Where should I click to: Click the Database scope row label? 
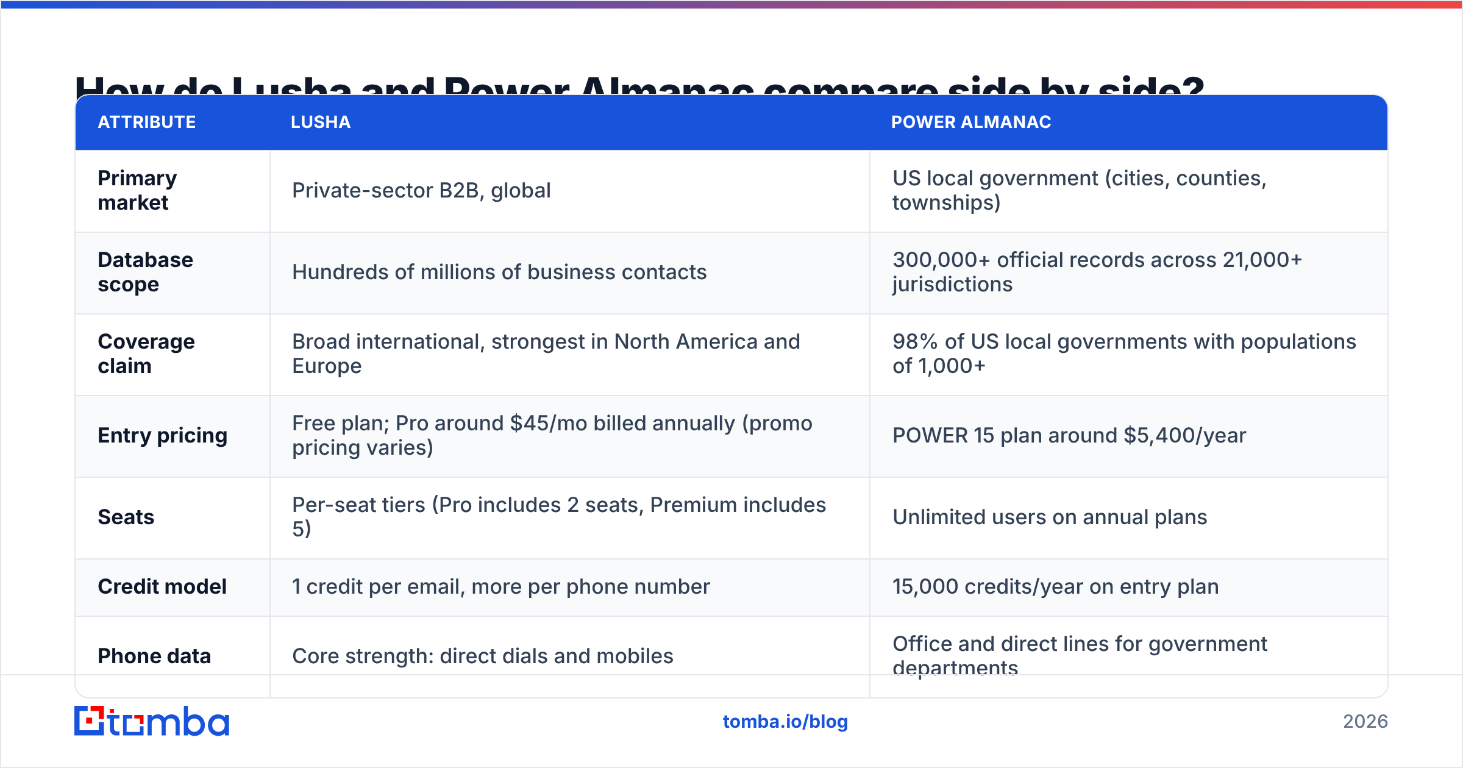145,272
